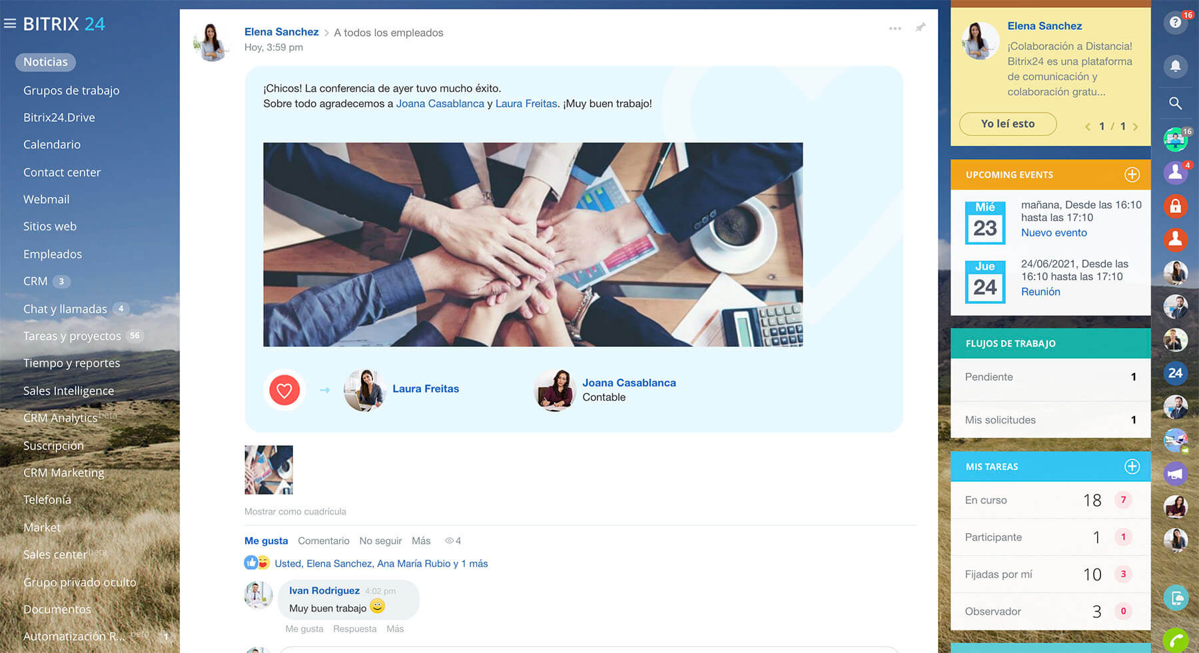Open the Nuevo evento link
Image resolution: width=1199 pixels, height=653 pixels.
pos(1054,232)
